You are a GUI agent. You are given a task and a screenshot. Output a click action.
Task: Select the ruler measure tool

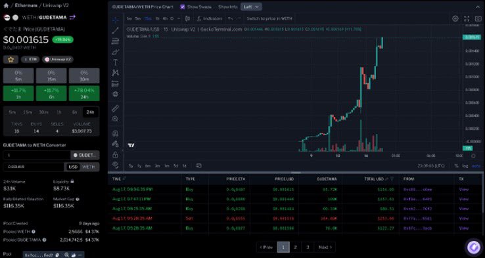116,108
